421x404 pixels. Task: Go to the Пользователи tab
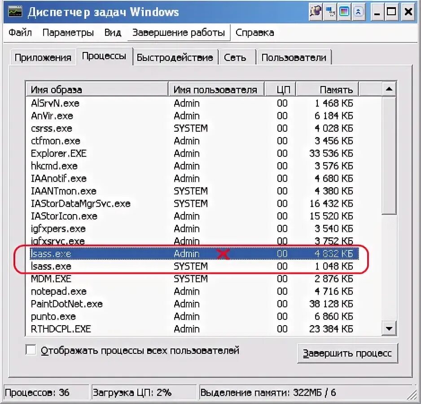[294, 58]
